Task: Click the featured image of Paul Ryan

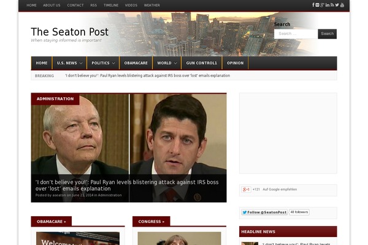Action: click(x=129, y=148)
